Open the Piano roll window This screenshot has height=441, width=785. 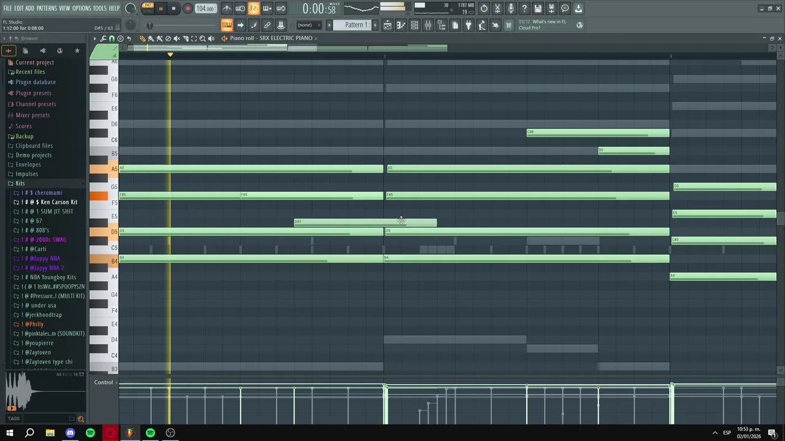(x=401, y=25)
